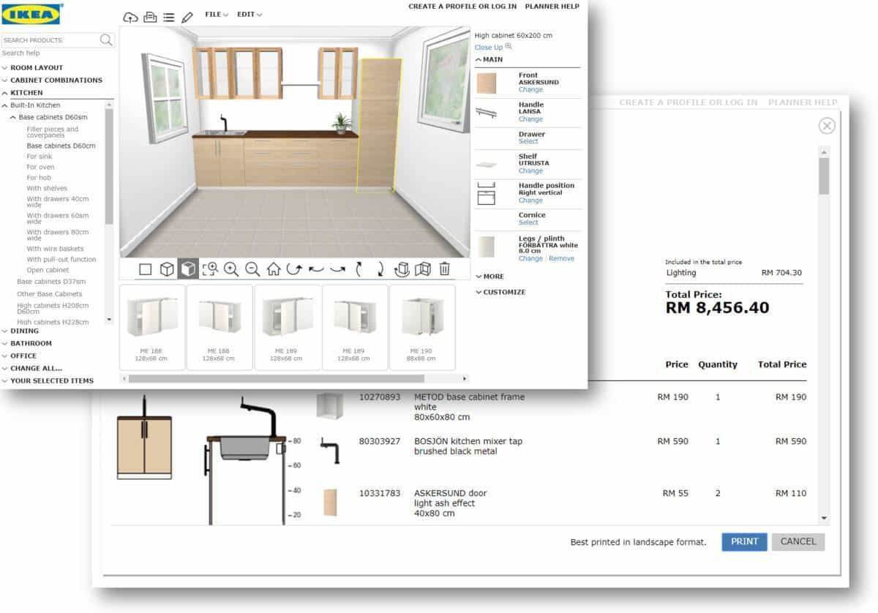Click the open-doors cabinet icon
Viewport: 878px width, 613px height.
point(422,269)
